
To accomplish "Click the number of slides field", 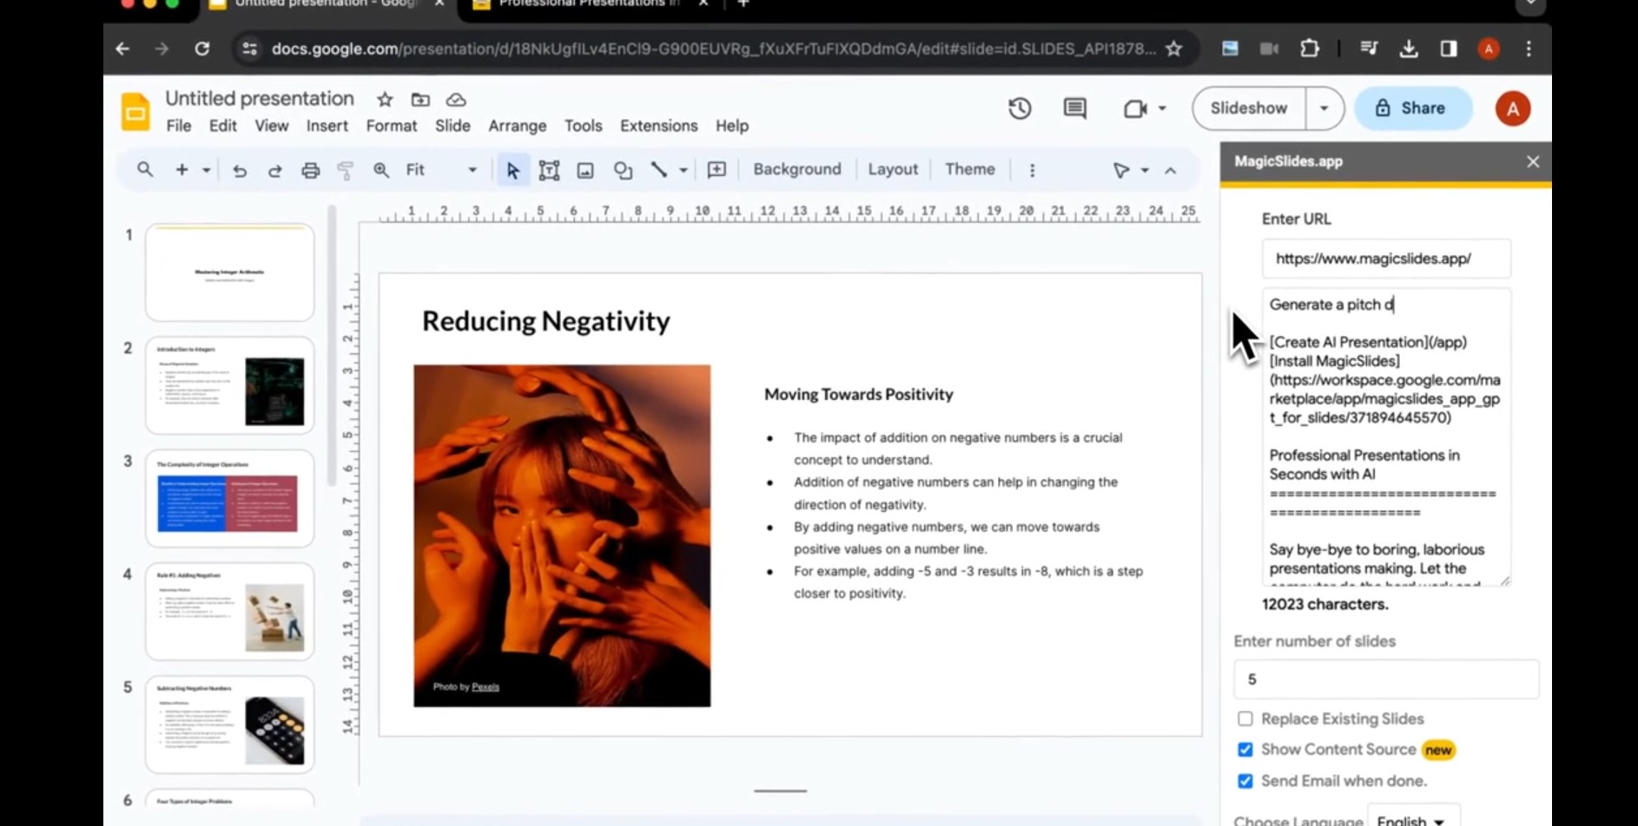I will click(1386, 679).
